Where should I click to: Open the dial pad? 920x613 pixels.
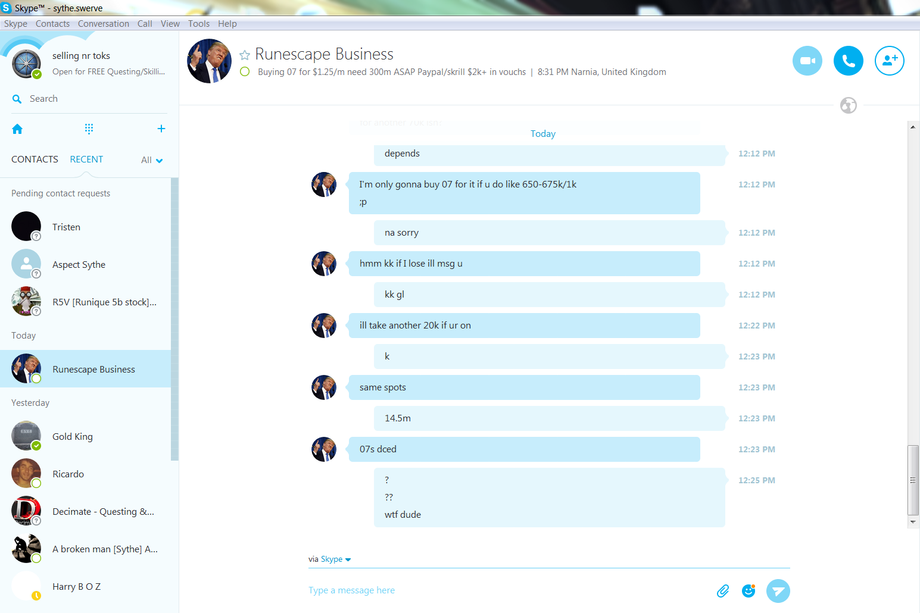[89, 129]
